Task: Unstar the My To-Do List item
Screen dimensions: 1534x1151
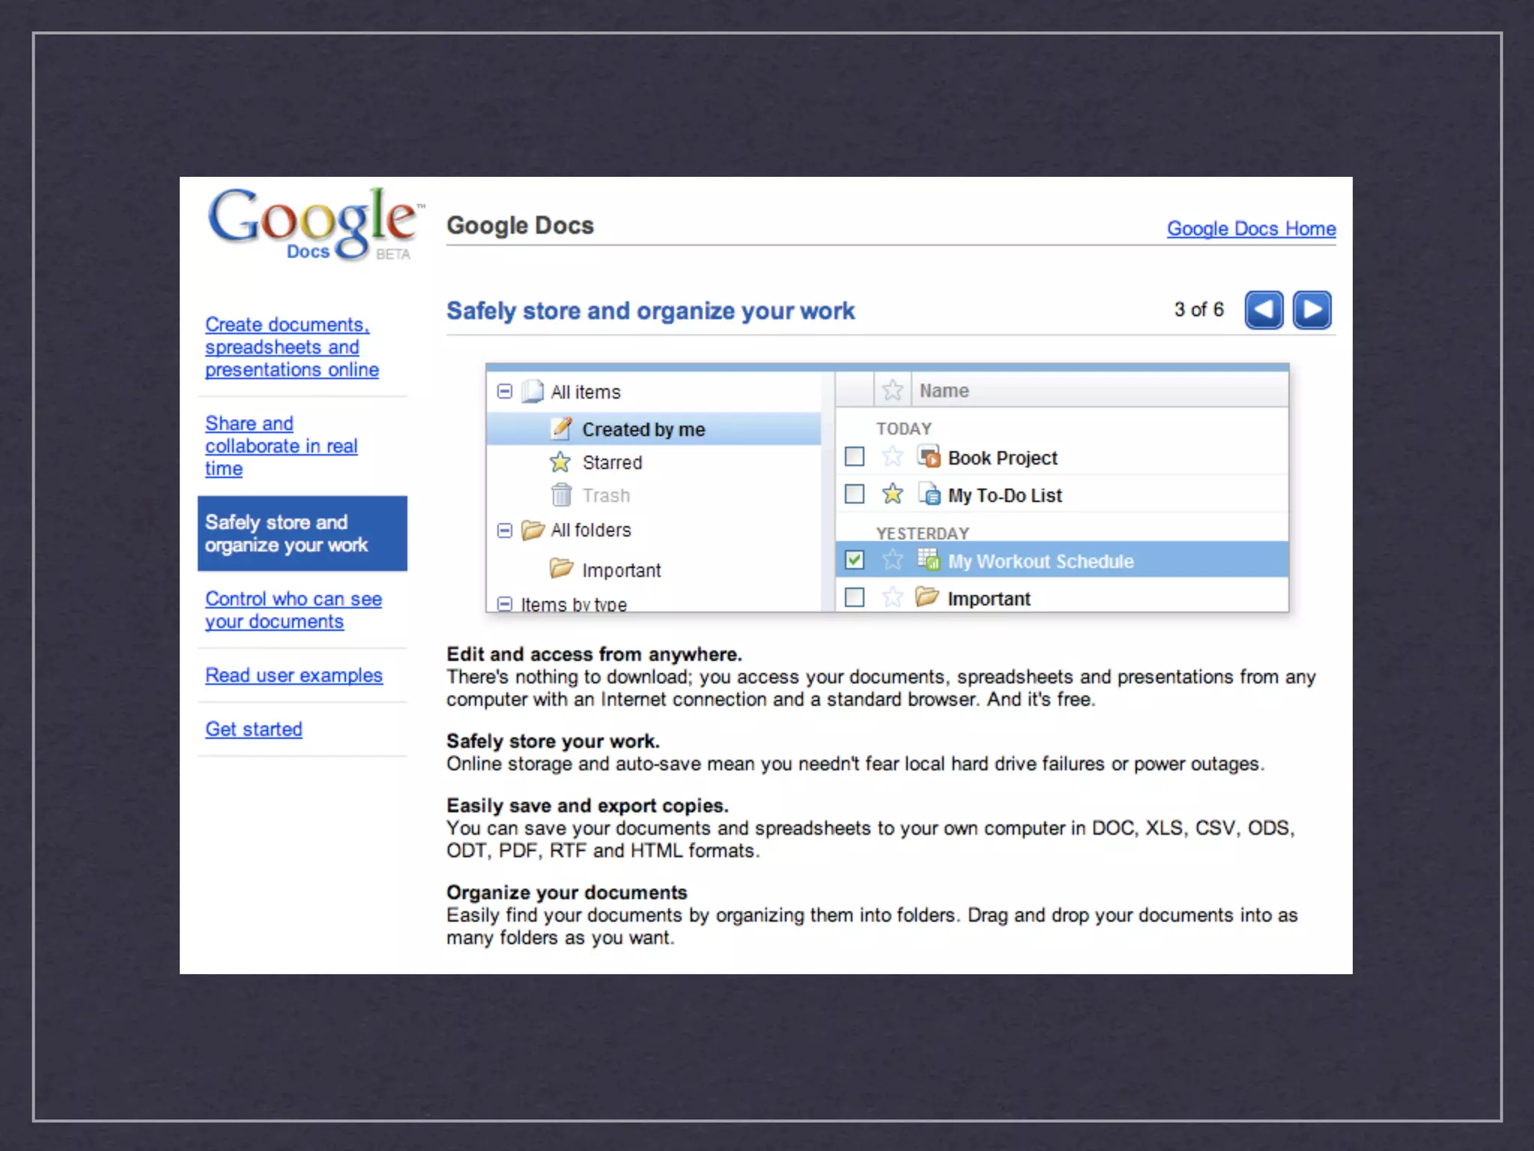Action: [x=892, y=494]
